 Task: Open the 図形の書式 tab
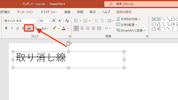124,12
